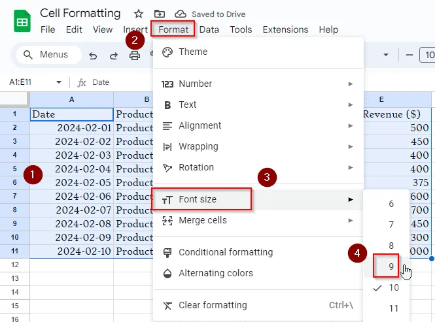
Task: Click the Wrapping icon
Action: pyautogui.click(x=167, y=147)
